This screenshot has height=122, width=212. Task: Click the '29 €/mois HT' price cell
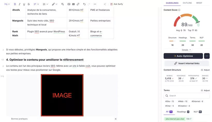pos(78,23)
